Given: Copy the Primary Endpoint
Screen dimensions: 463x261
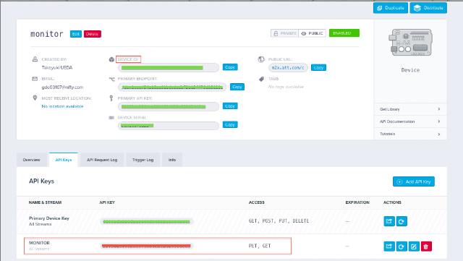Looking at the screenshot, I should (237, 87).
